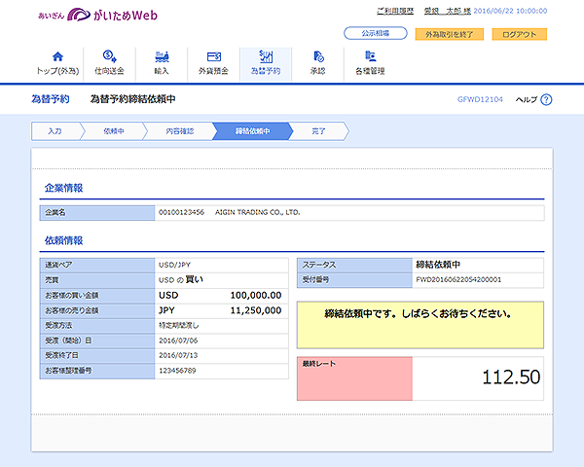Click the 売買 value USD の 買い
Viewport: 584px width, 467px height.
coord(181,279)
